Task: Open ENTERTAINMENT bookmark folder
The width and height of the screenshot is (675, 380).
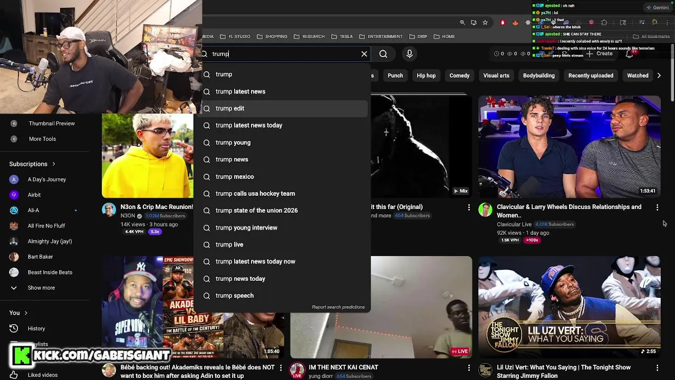Action: (x=381, y=36)
